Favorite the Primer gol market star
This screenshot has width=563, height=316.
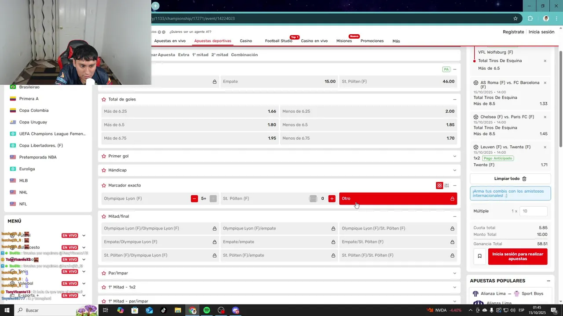[x=104, y=156]
